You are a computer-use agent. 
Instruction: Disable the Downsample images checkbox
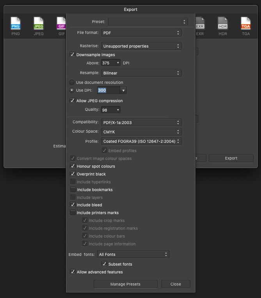(72, 55)
